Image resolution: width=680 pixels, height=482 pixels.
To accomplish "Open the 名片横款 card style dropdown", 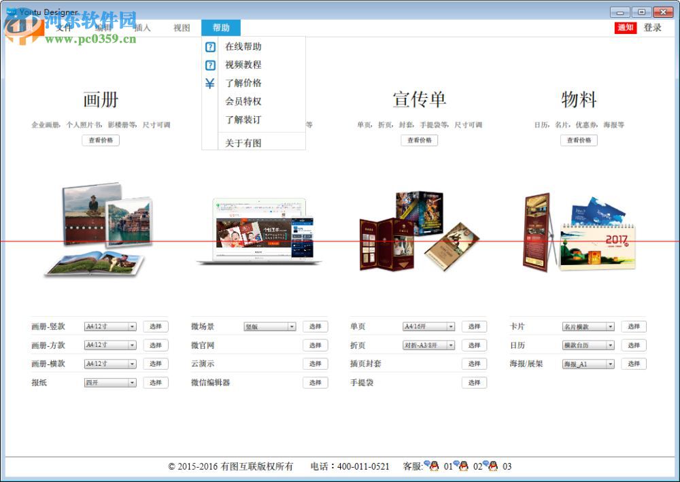I will coord(609,326).
